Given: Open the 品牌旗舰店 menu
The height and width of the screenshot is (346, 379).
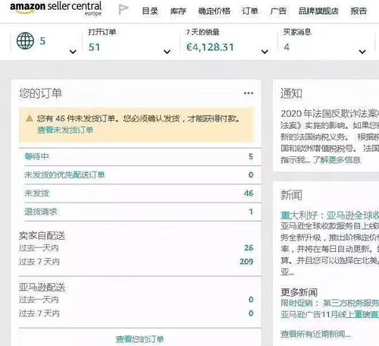Looking at the screenshot, I should 318,11.
